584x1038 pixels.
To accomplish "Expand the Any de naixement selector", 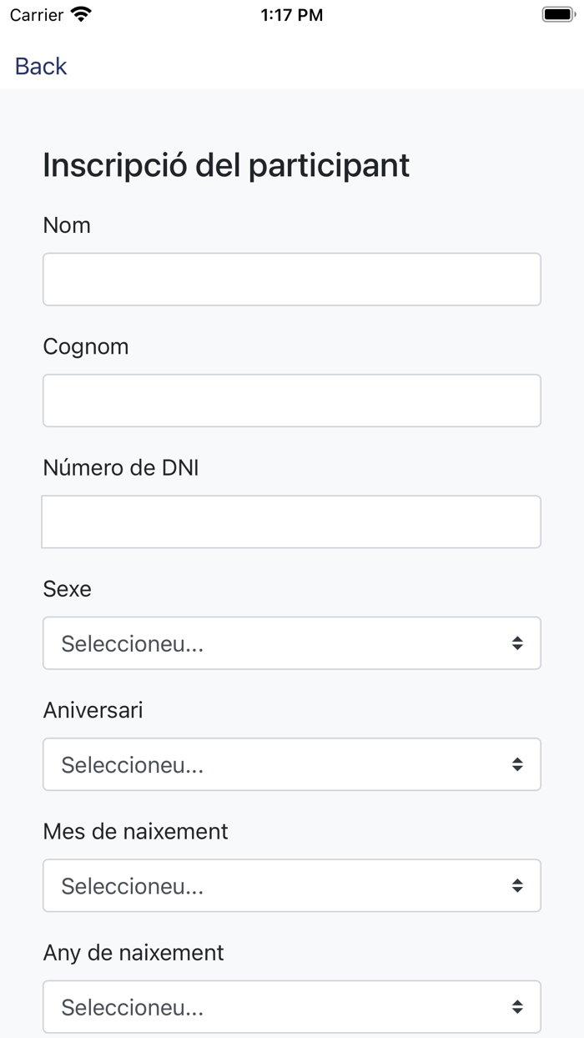I will click(x=292, y=1007).
